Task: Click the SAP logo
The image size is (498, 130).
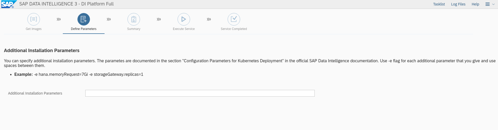Action: click(9, 4)
